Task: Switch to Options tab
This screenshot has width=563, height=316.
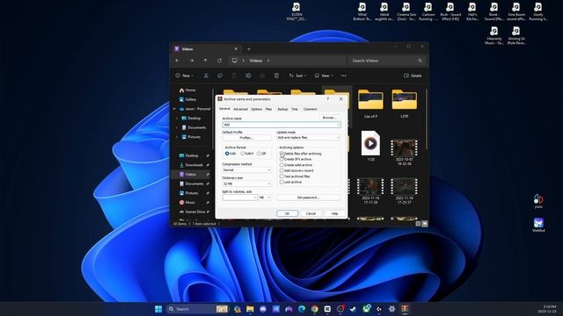Action: (x=256, y=109)
